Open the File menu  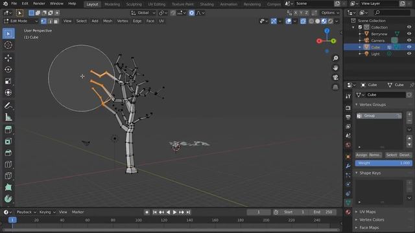pyautogui.click(x=14, y=4)
